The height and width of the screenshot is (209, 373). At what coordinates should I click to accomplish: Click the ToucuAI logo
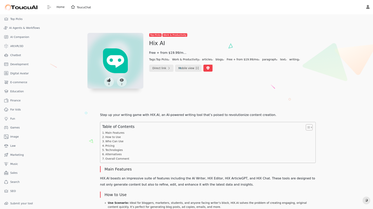click(21, 7)
